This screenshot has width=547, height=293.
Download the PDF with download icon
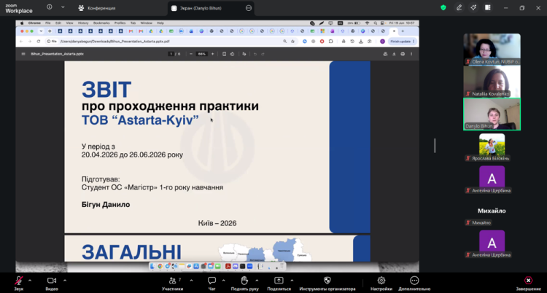coord(394,54)
